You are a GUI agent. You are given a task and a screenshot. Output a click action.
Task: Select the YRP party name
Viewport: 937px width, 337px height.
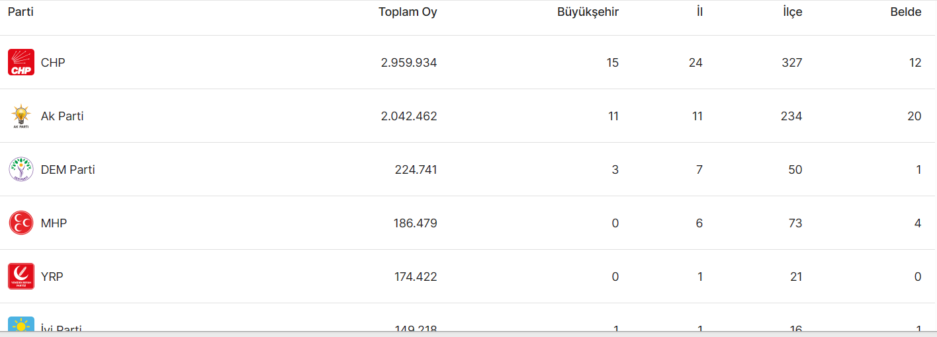[x=52, y=277]
